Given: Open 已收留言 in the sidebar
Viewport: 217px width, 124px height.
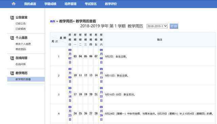Looking at the screenshot, I should click(x=20, y=29).
